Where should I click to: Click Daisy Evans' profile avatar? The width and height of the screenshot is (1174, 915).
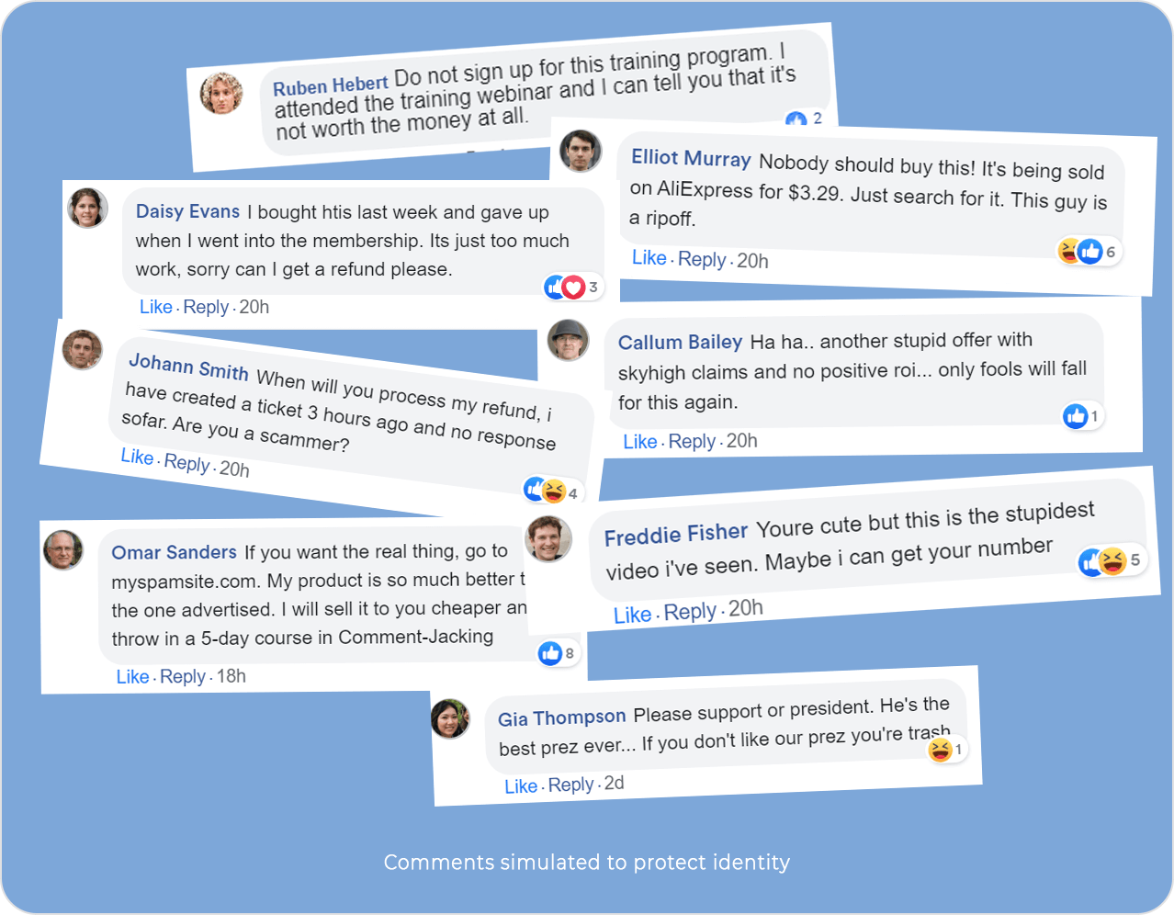88,209
